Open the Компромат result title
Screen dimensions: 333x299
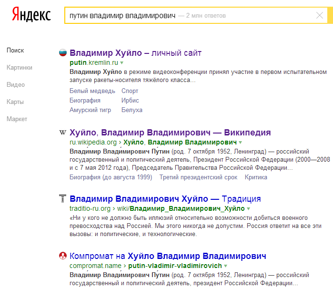(x=168, y=256)
